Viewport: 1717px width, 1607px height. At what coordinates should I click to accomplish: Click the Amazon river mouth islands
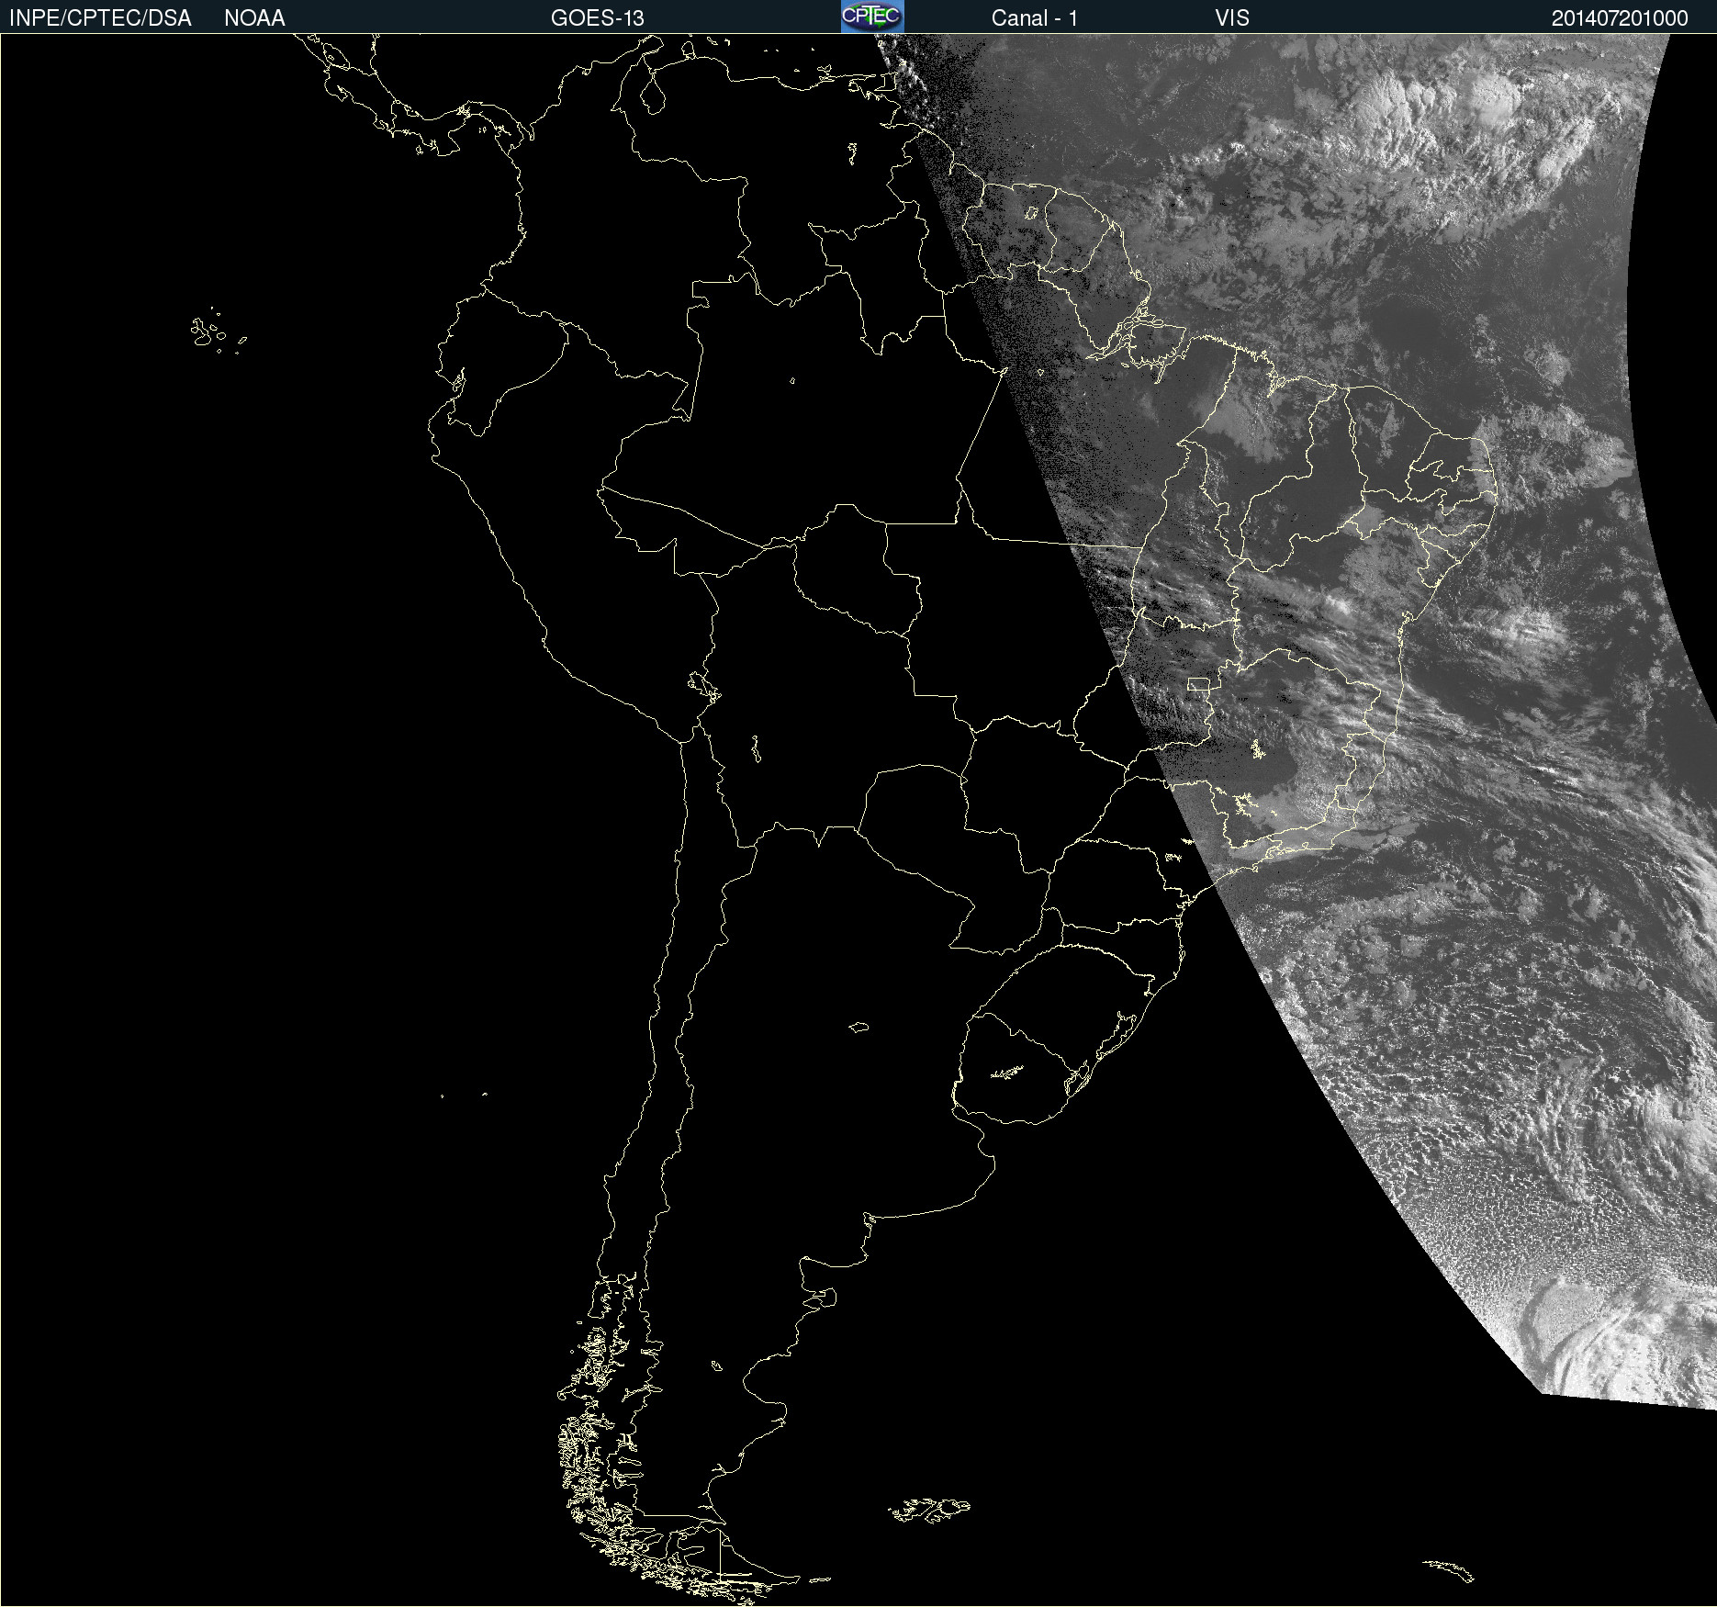(x=1139, y=326)
